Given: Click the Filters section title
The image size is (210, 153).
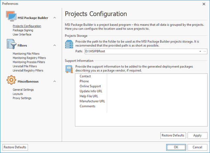Looking at the screenshot, I should [x=22, y=46].
